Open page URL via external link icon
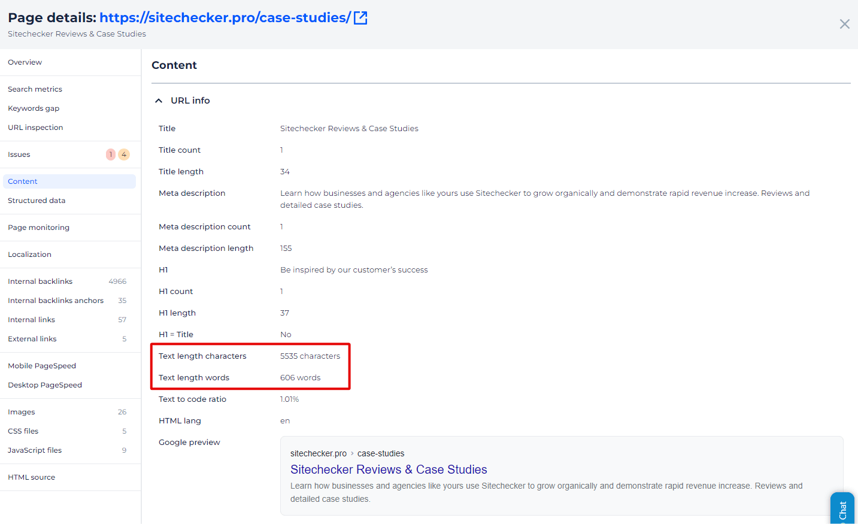Viewport: 858px width, 524px height. 360,18
